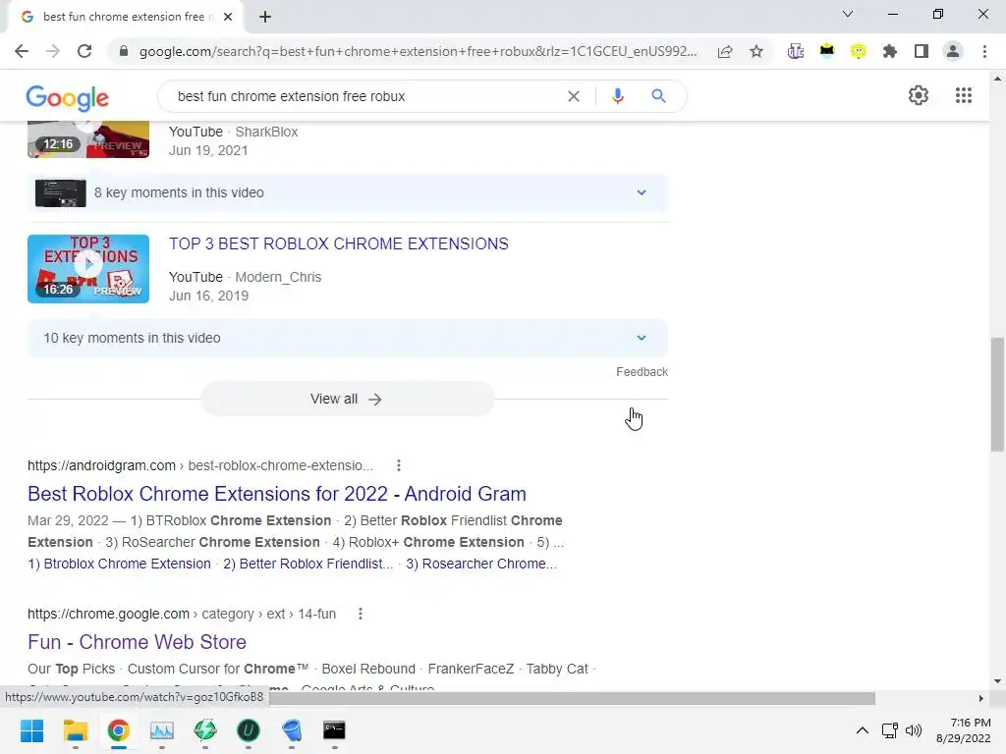Screen dimensions: 1006x754
Task: Open the Chrome profile avatar
Action: coord(953,51)
